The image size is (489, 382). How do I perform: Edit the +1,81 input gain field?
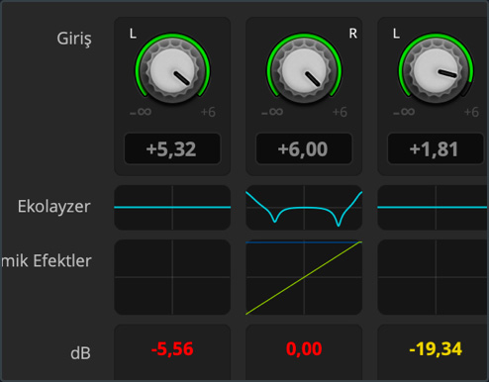click(x=436, y=148)
